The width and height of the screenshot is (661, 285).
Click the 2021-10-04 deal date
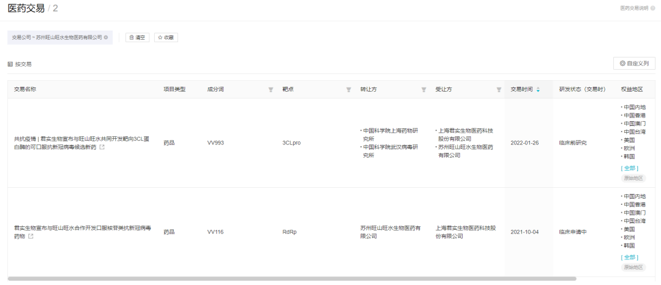[525, 232]
